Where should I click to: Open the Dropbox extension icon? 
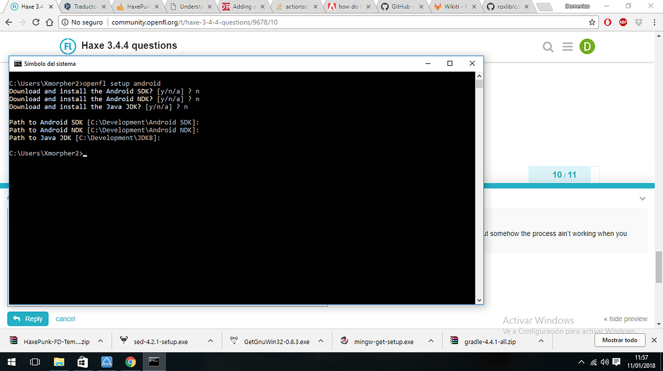point(639,22)
